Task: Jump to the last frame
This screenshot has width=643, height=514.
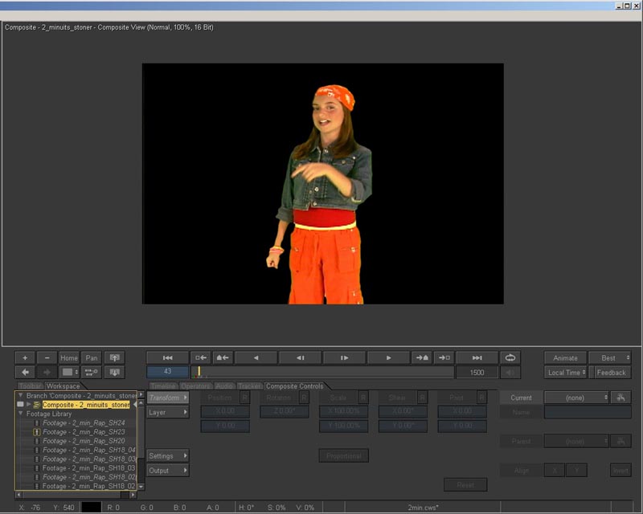Action: pyautogui.click(x=477, y=357)
